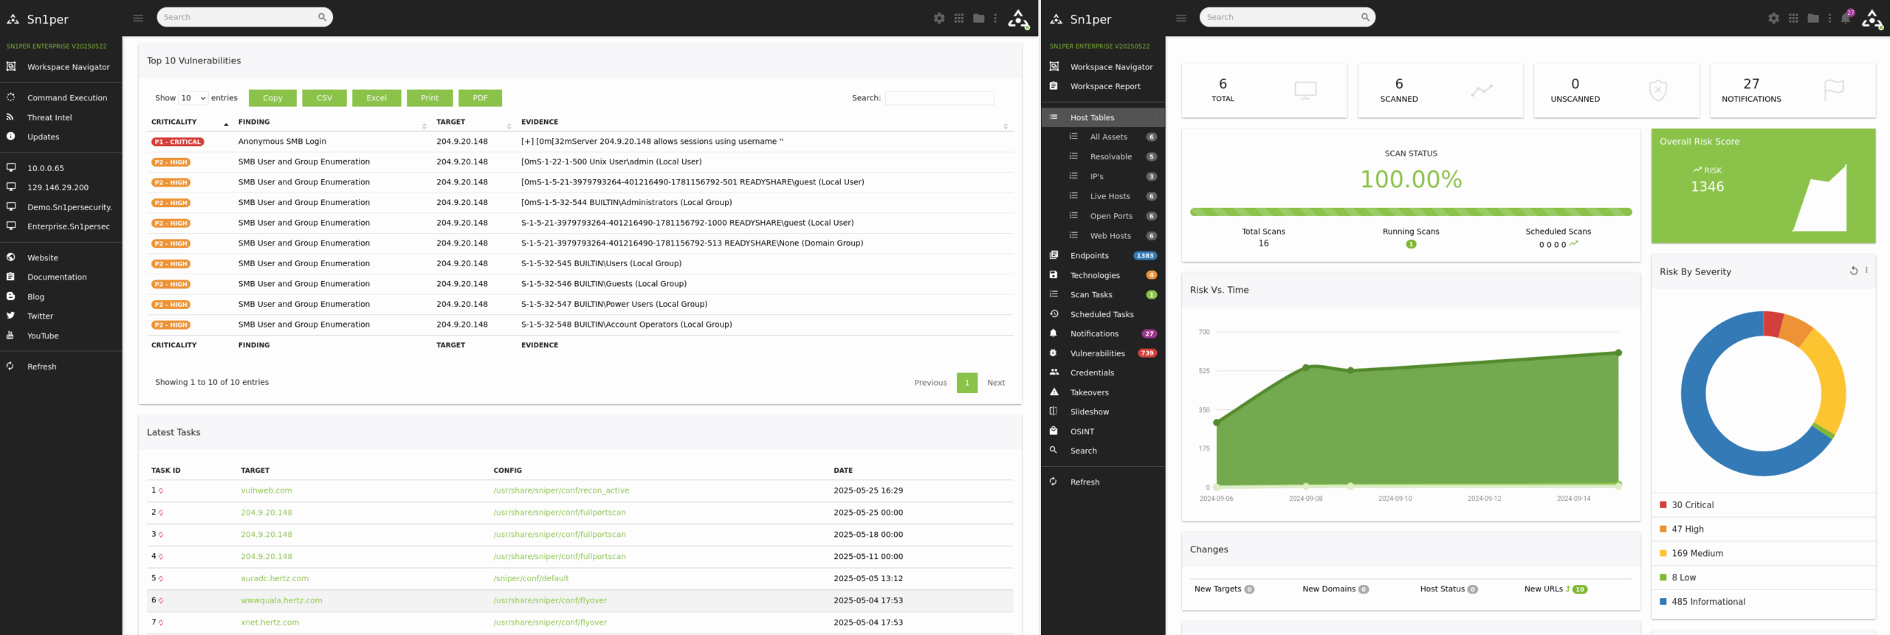Click the Overall Risk Score card
Image resolution: width=1890 pixels, height=635 pixels.
coord(1763,186)
